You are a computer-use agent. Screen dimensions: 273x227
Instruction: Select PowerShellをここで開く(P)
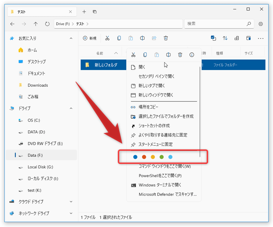pos(164,176)
